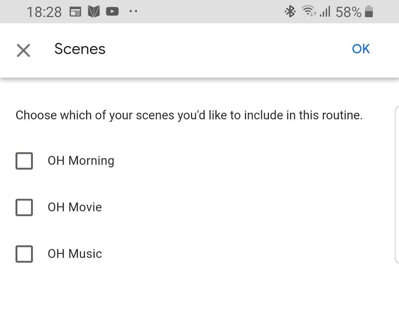This screenshot has width=399, height=321.
Task: Close the Scenes screen with X
Action: point(23,50)
